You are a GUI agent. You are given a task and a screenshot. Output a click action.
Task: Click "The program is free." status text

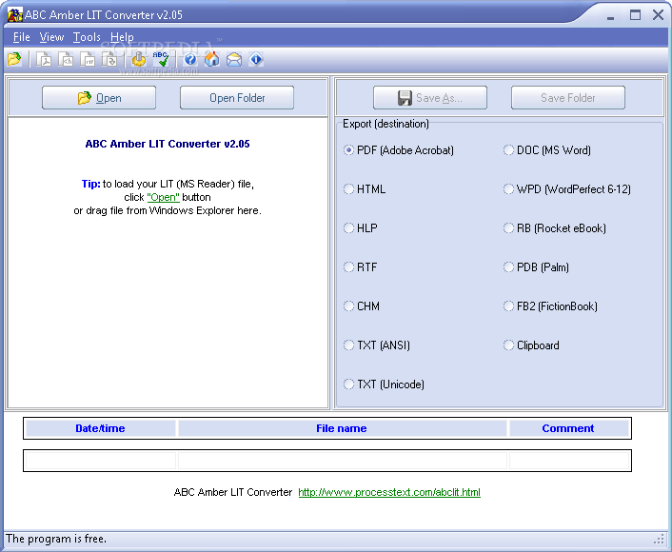[x=56, y=539]
